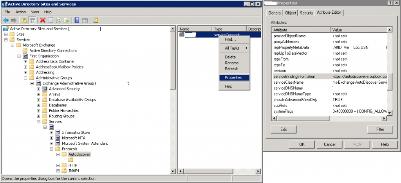Expand Folder Hierarchies
401x183 pixels.
pyautogui.click(x=38, y=111)
